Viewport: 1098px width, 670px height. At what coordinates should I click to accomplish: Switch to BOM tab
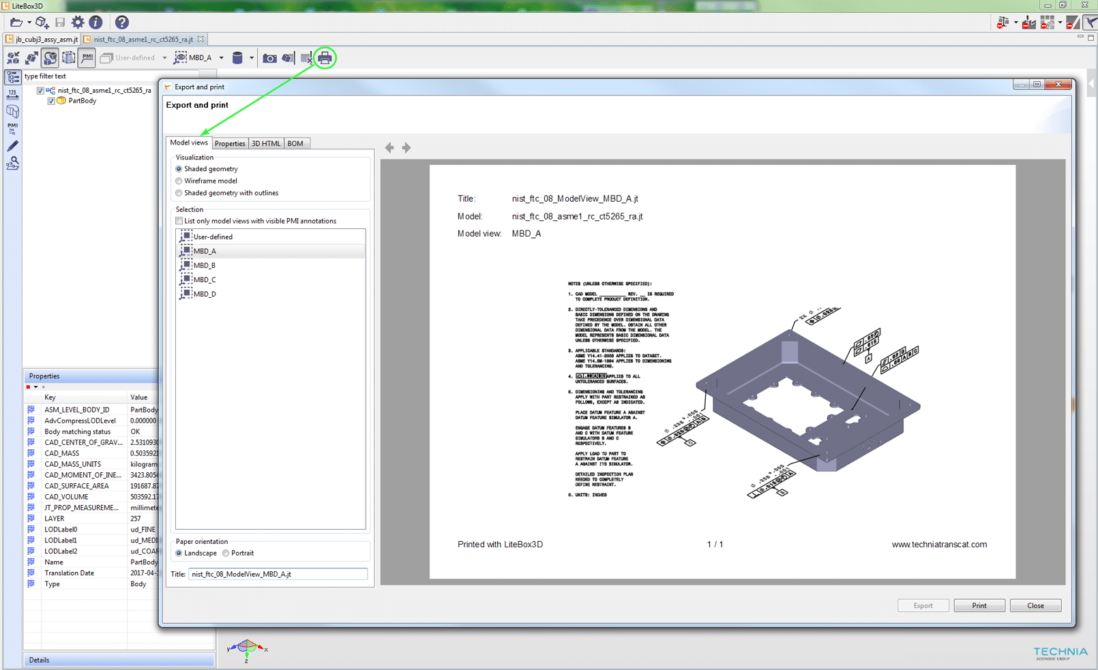coord(295,143)
